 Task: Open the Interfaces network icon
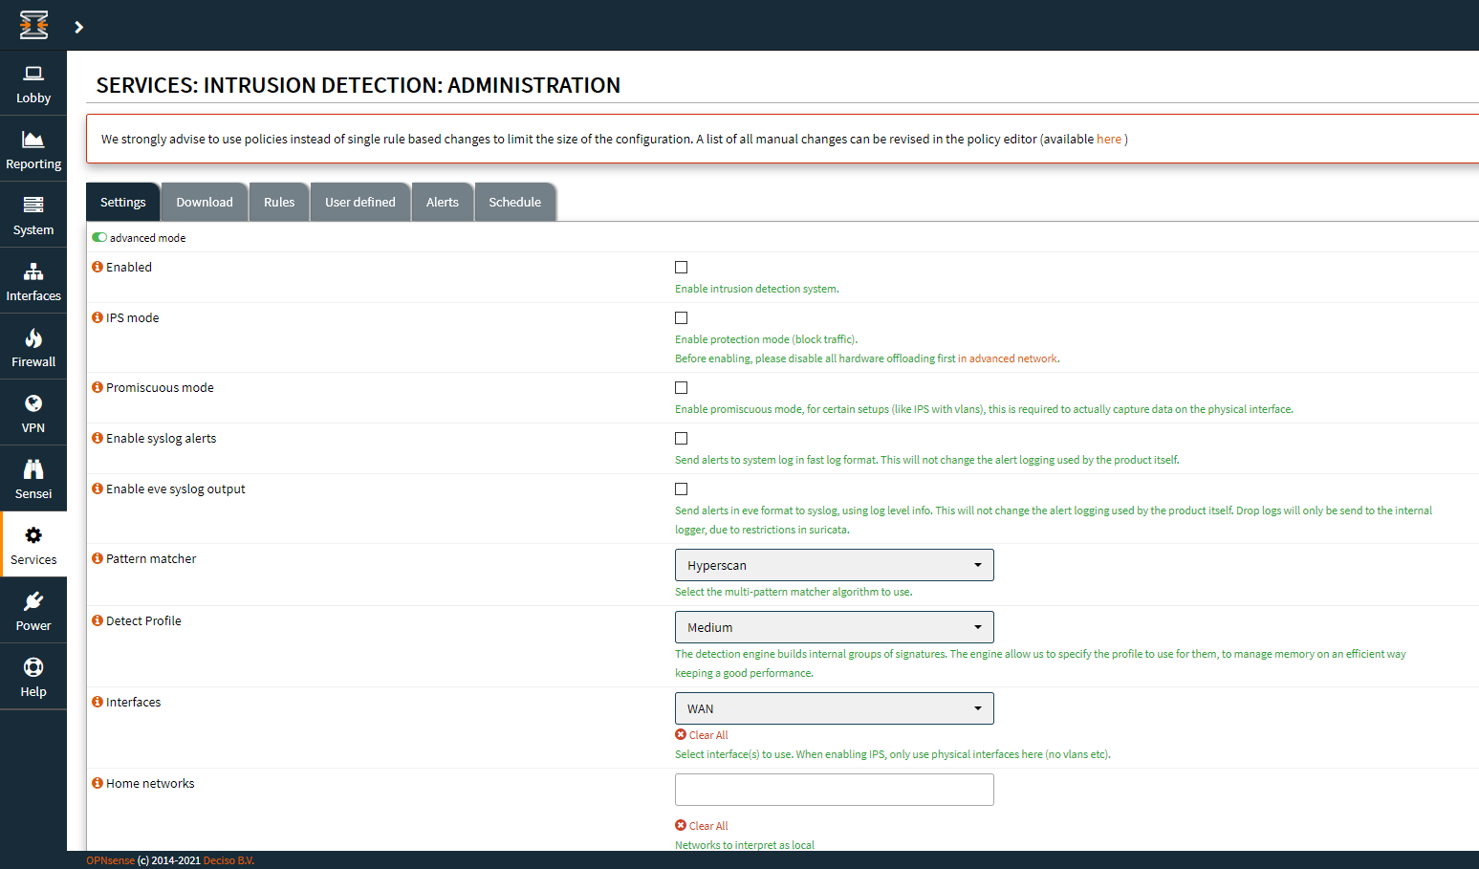33,272
